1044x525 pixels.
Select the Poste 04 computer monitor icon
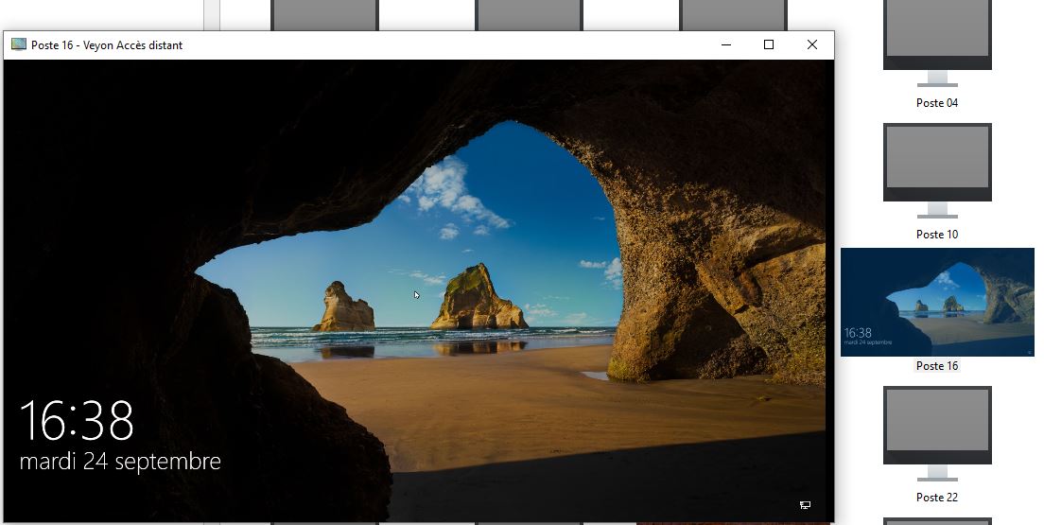937,38
